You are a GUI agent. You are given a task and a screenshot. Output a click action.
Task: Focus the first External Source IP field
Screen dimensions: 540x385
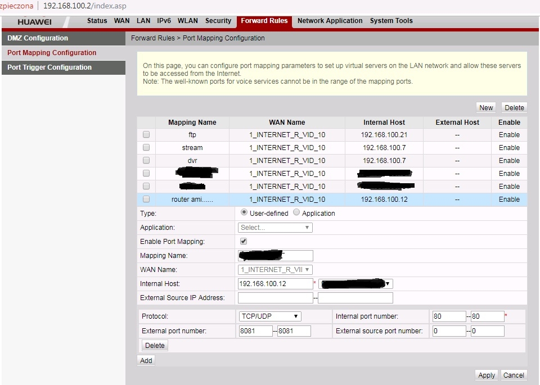[x=276, y=298]
